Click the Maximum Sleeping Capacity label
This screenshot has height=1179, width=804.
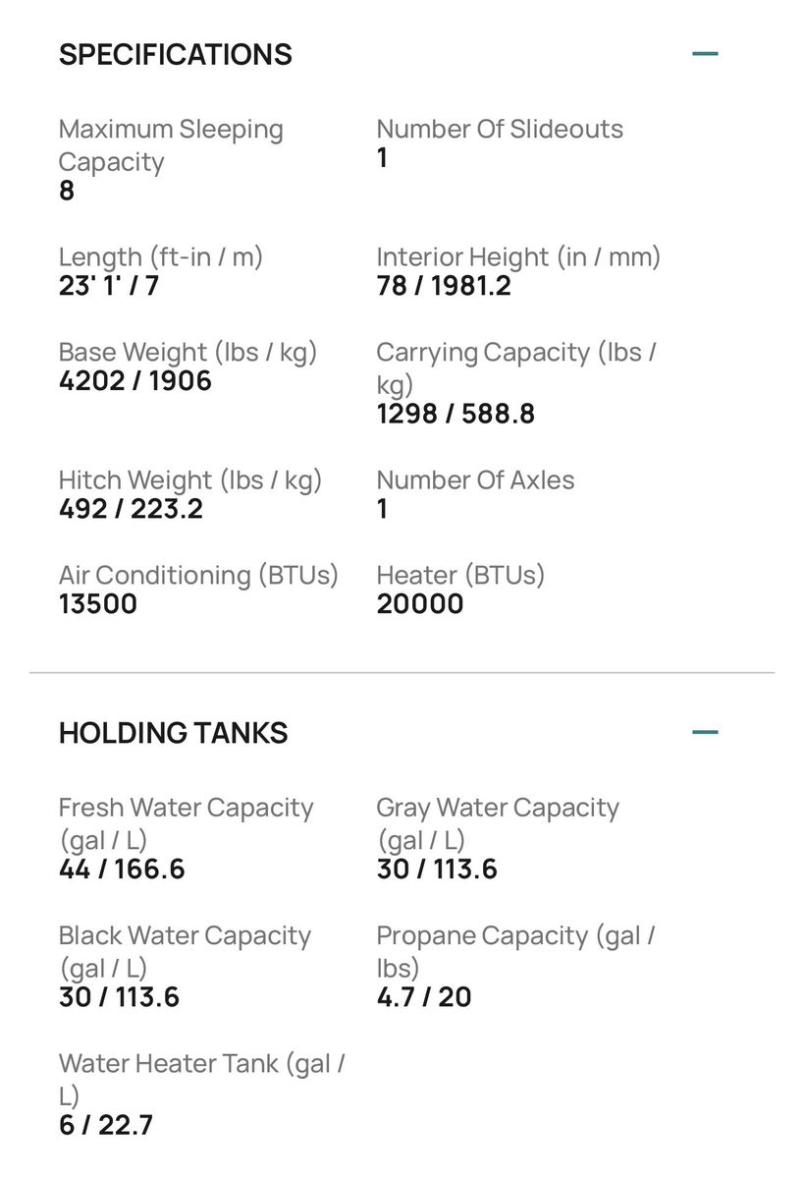point(171,145)
